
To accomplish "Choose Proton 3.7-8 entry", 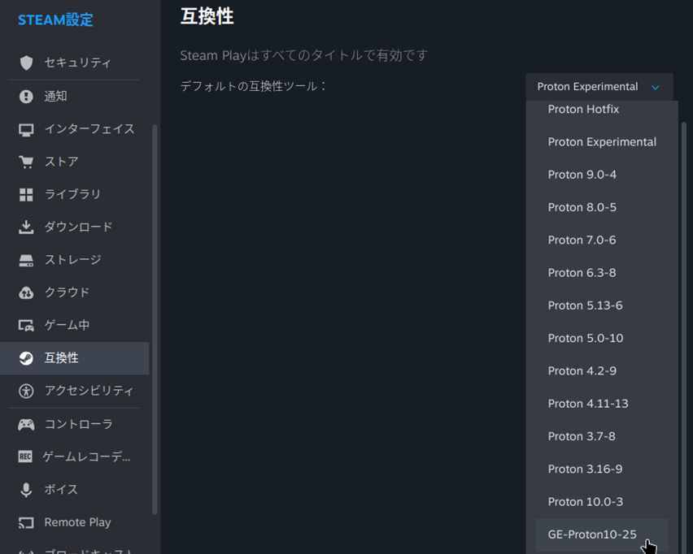I will 602,435.
